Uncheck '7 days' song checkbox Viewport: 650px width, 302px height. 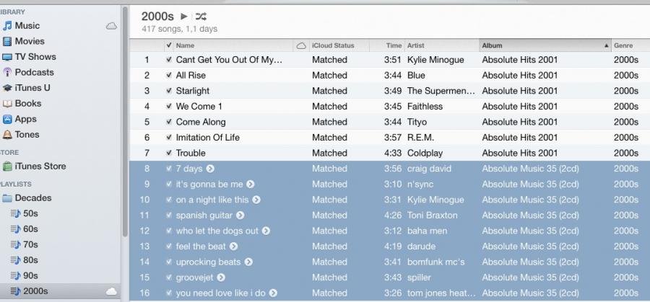coord(169,169)
